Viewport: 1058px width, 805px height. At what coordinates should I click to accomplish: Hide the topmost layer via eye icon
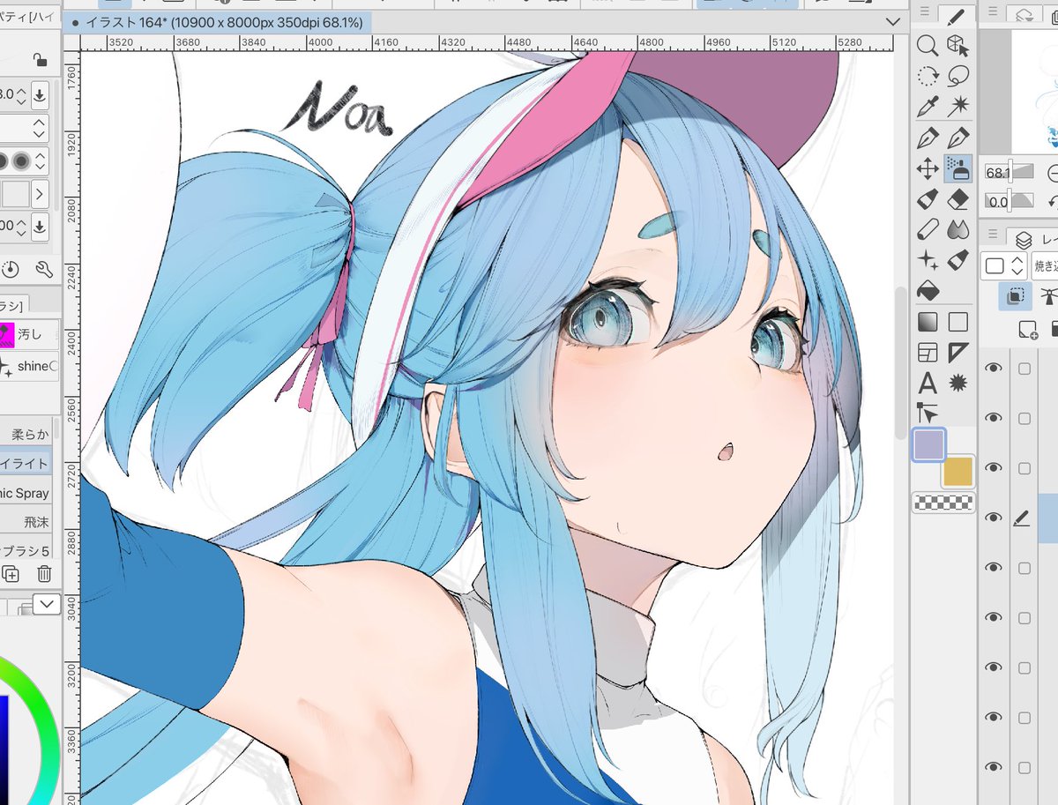coord(995,369)
